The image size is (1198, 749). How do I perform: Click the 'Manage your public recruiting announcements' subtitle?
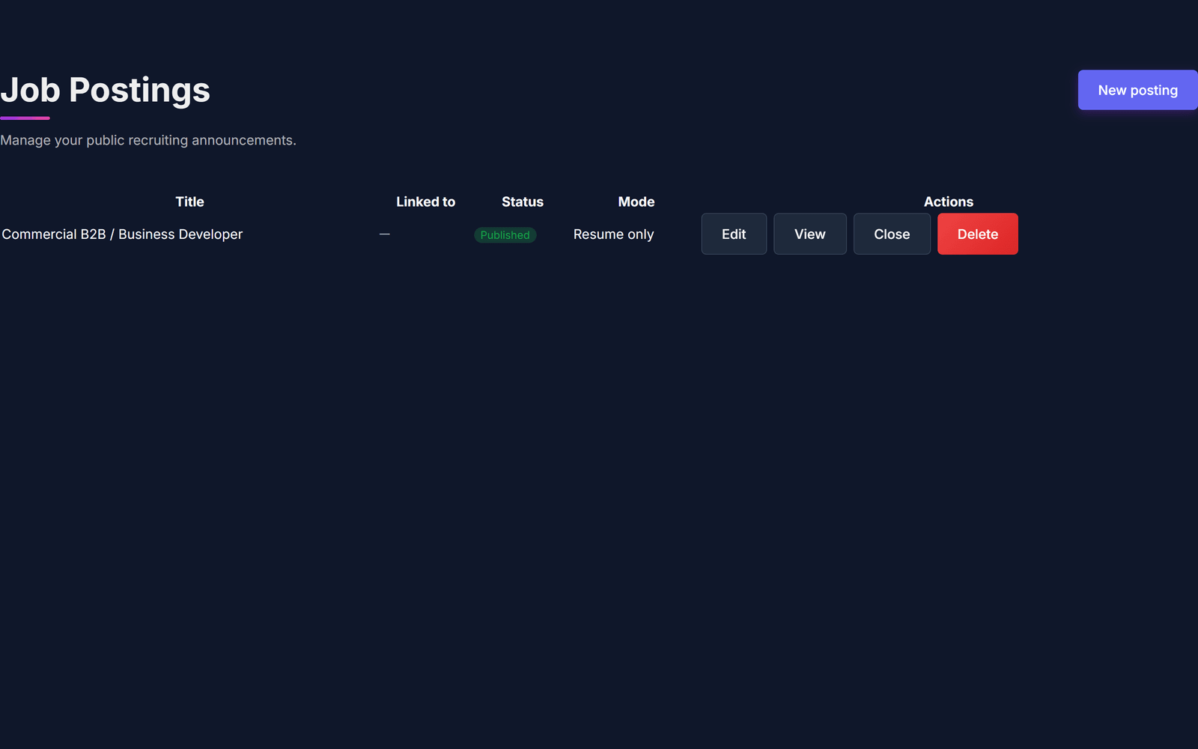148,140
